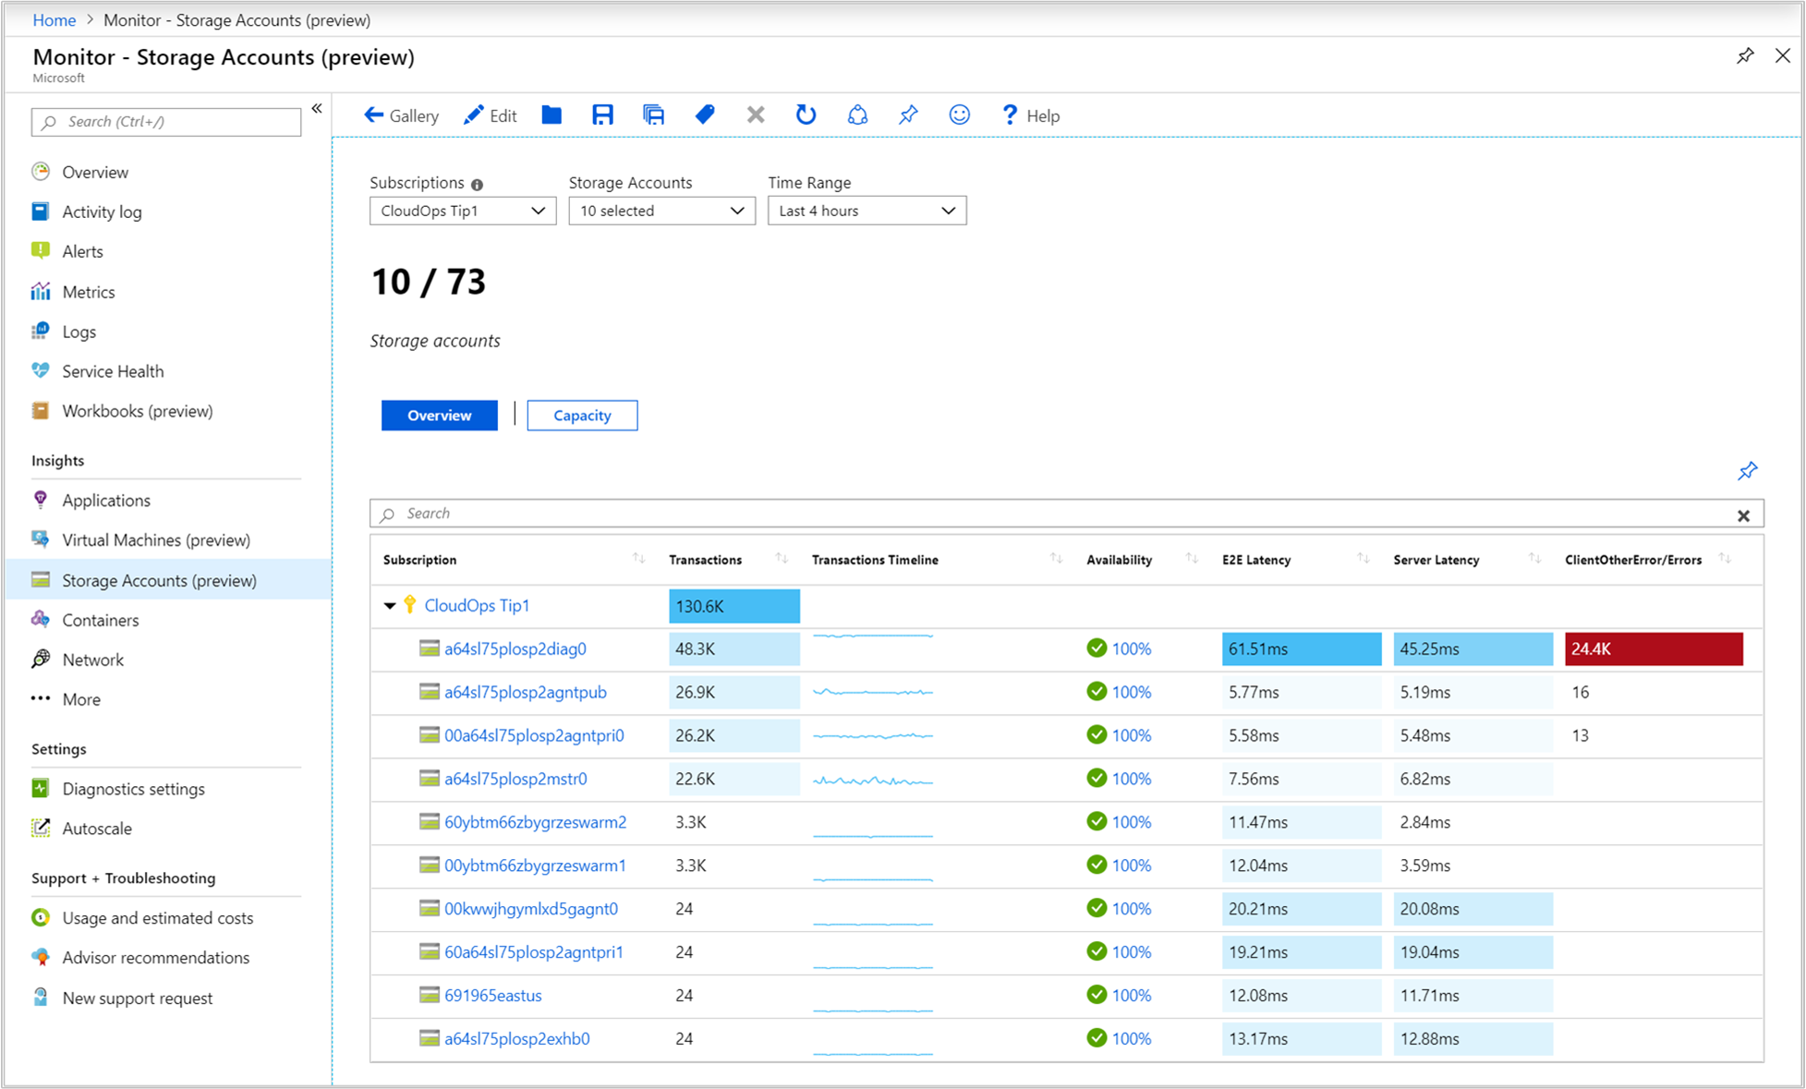Screen dimensions: 1806x1089
Task: Click the a64sl75plosp2agntpub storage account link
Action: point(524,693)
